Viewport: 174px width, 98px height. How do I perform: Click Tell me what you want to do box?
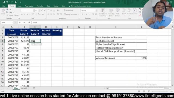80,6
